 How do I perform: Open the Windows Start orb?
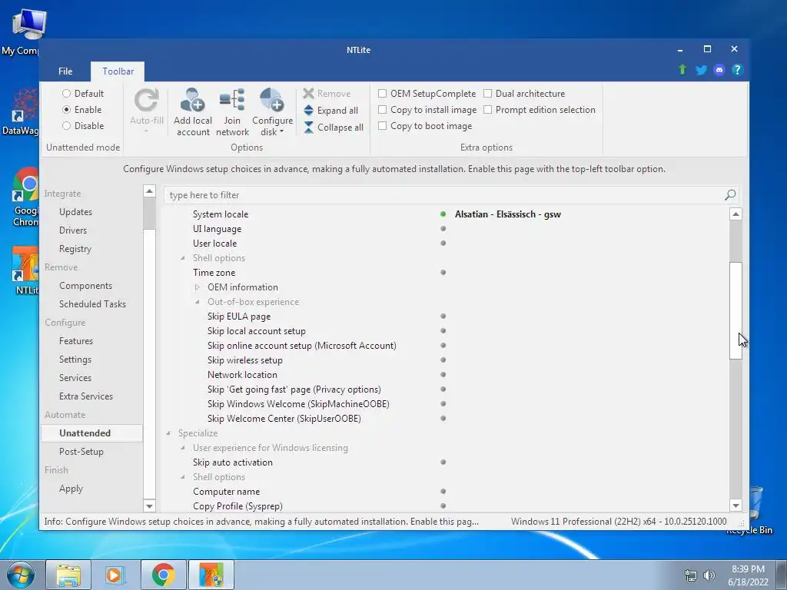click(21, 575)
